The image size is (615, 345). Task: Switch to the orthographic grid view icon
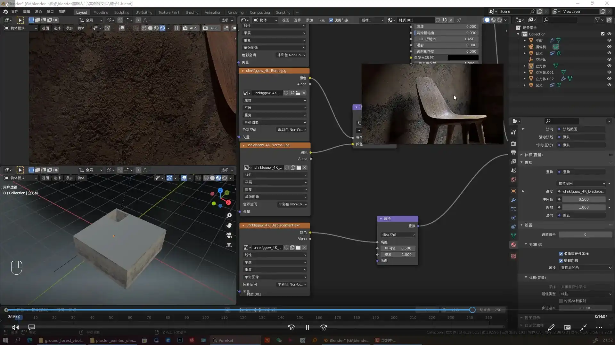(x=229, y=245)
